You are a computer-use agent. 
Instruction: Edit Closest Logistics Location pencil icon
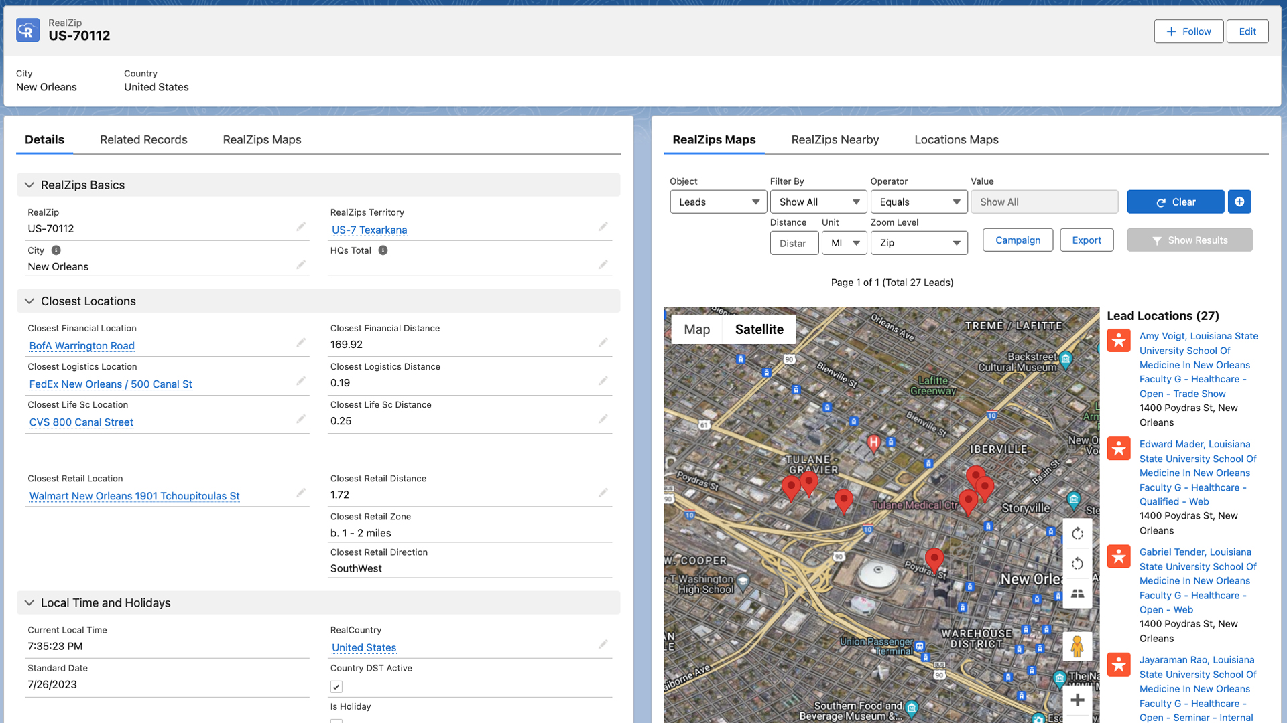point(301,381)
